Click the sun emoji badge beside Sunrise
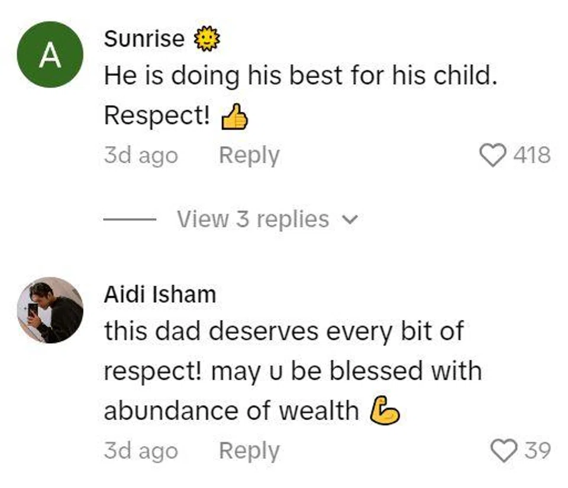This screenshot has height=488, width=568. tap(206, 40)
